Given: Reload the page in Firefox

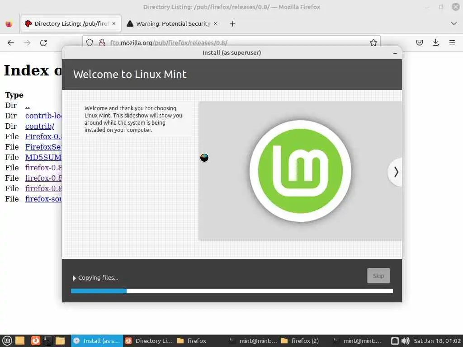Looking at the screenshot, I should click(43, 43).
